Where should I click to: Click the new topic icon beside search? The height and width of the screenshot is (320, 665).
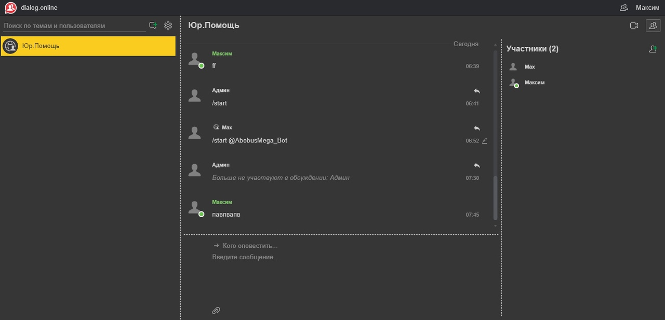click(153, 25)
